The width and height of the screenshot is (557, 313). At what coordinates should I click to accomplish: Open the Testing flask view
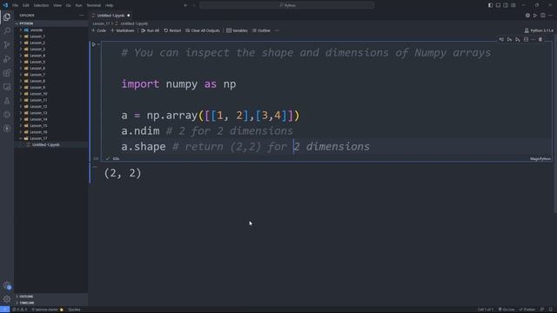pos(7,101)
